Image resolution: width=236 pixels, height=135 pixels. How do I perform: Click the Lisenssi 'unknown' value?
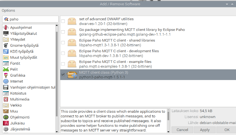point(207,117)
